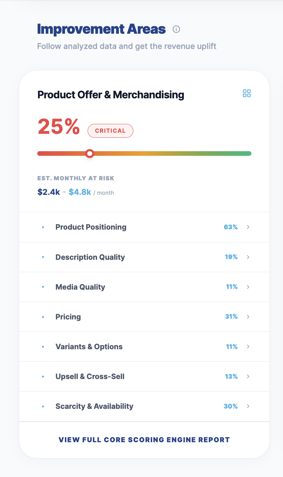Click the Product Offer & Merchandising heading
283x477 pixels.
click(111, 95)
